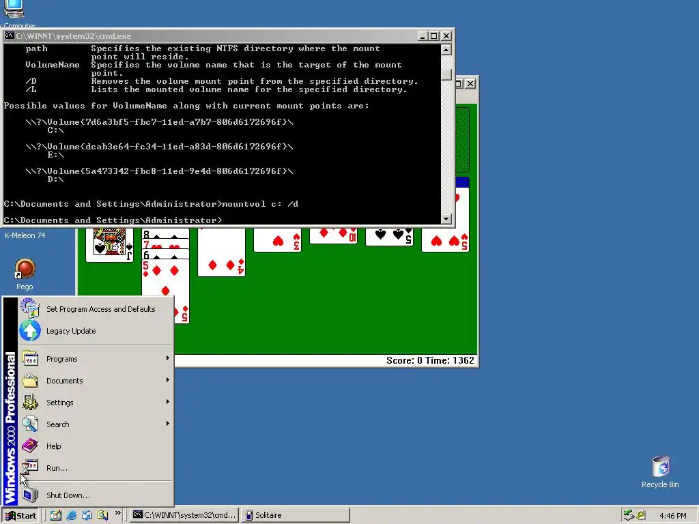Click the cmd scrollbar down arrow
The image size is (699, 524).
coord(446,218)
